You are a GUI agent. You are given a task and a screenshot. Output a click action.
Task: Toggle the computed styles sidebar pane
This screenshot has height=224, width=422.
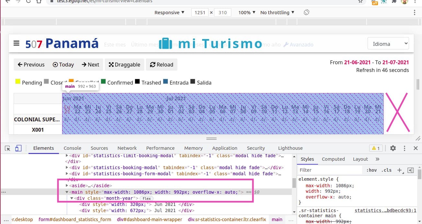411,170
